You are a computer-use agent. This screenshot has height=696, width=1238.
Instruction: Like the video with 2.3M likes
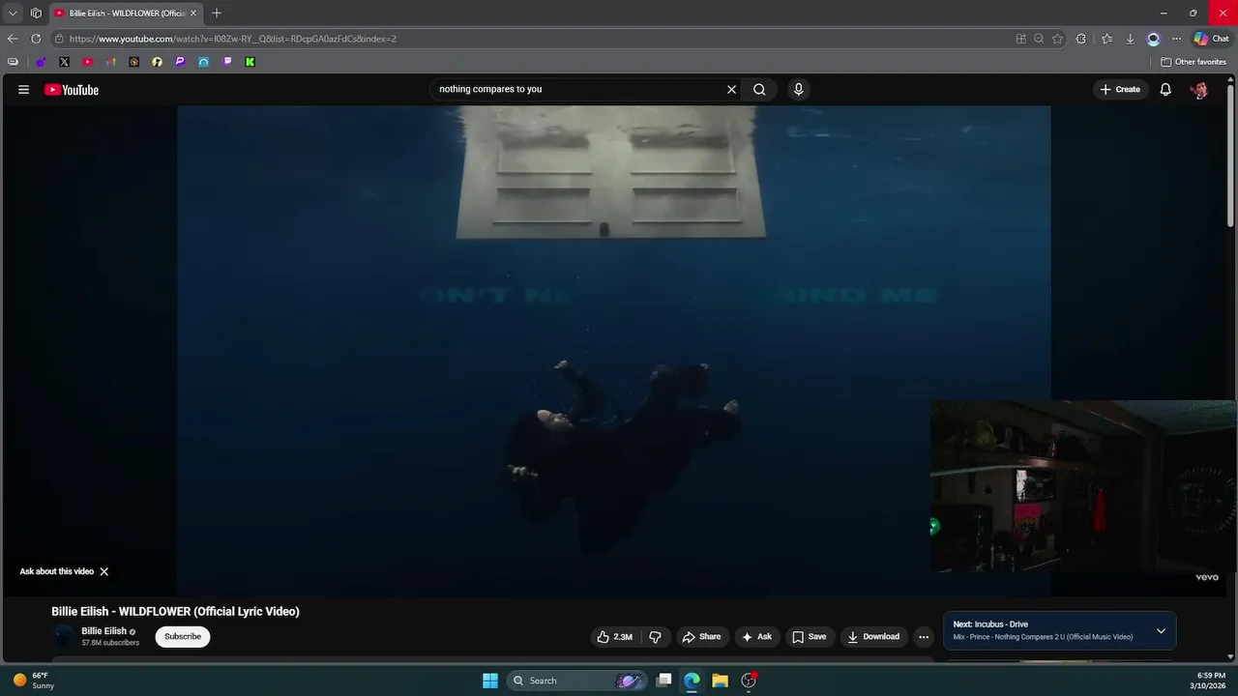pyautogui.click(x=614, y=636)
